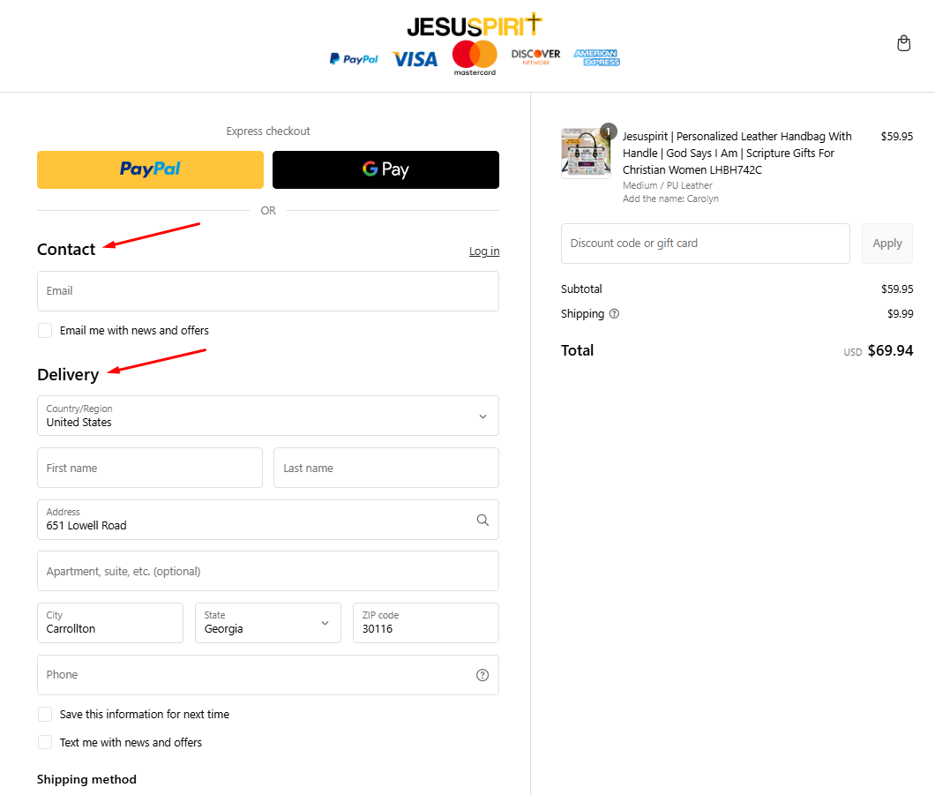The image size is (935, 795).
Task: Focus the Apartment, suite, etc. field
Action: point(268,572)
